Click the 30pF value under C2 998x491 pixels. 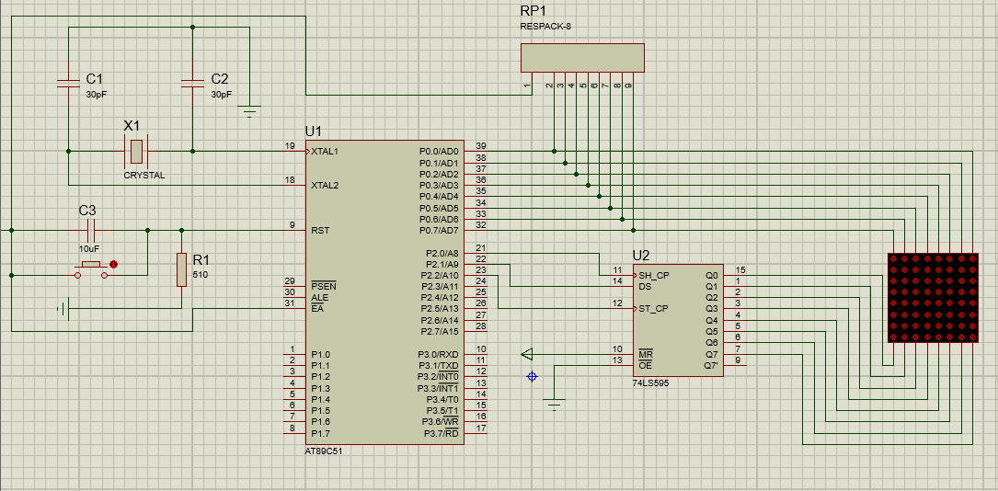[x=222, y=94]
